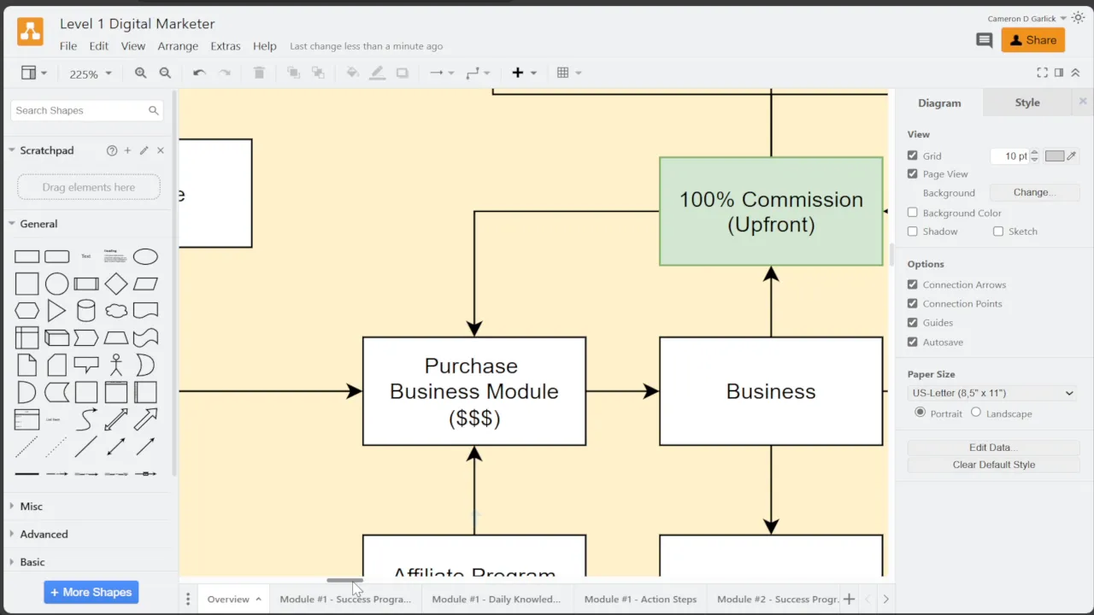Click the Scratchpad add plus icon
This screenshot has height=615, width=1094.
point(127,150)
